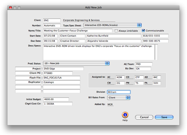Screen dimensions: 187x135
Task: Click the Start Date field
Action: (x=50, y=36)
